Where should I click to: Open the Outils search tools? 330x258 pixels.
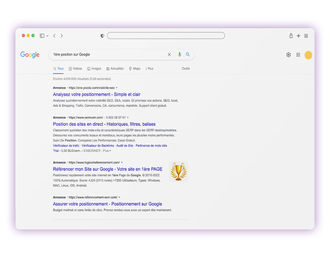(x=186, y=68)
